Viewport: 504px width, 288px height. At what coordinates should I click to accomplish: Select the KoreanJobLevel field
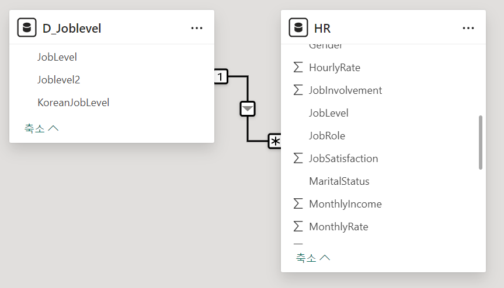coord(73,103)
